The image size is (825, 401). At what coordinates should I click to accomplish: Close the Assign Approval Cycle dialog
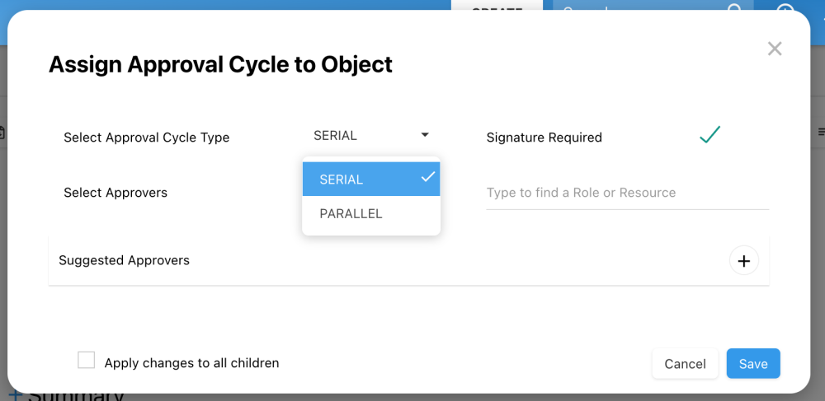[x=774, y=49]
